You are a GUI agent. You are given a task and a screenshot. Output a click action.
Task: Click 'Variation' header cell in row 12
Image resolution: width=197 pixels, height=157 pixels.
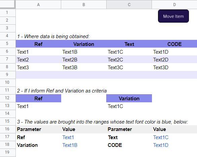point(129,98)
